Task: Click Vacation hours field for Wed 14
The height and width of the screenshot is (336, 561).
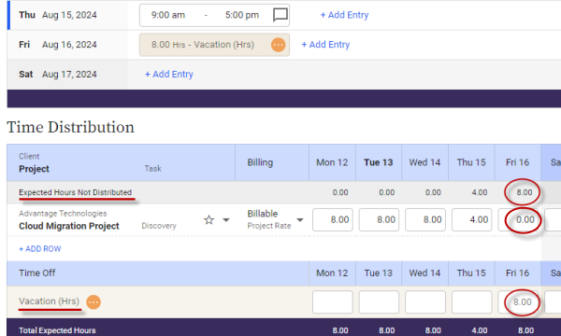Action: [425, 302]
